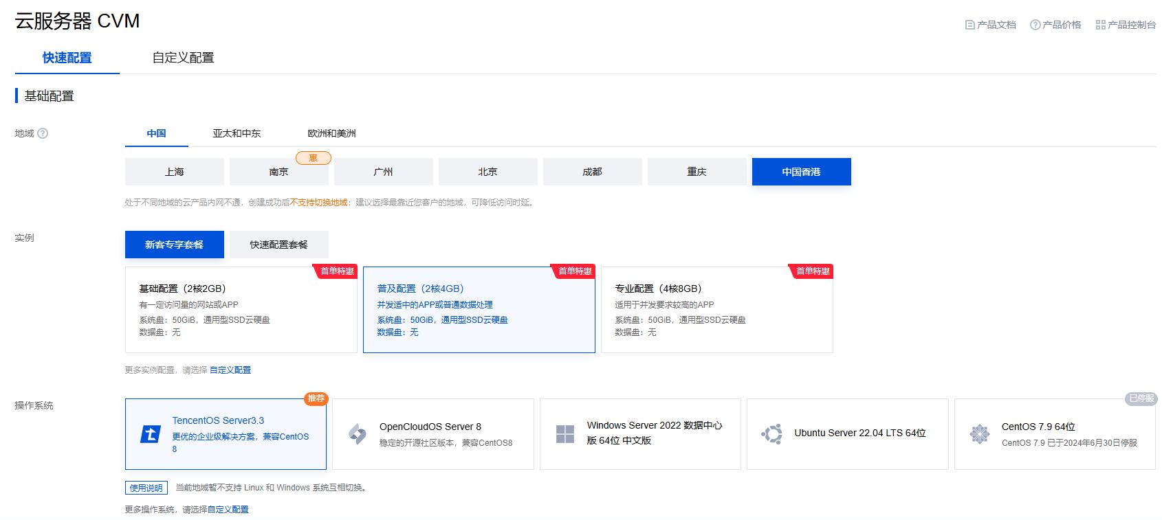Switch to 亚太和中东 region tab

point(237,133)
